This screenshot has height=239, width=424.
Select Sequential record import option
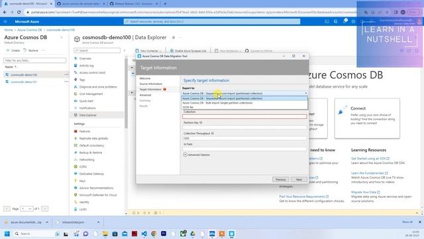coord(244,98)
